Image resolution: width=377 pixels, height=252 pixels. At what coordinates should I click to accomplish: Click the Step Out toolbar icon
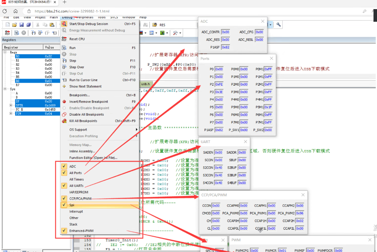[47, 33]
